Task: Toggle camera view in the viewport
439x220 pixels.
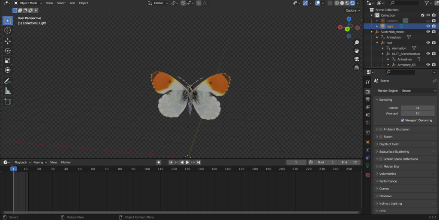Action: pos(357,59)
